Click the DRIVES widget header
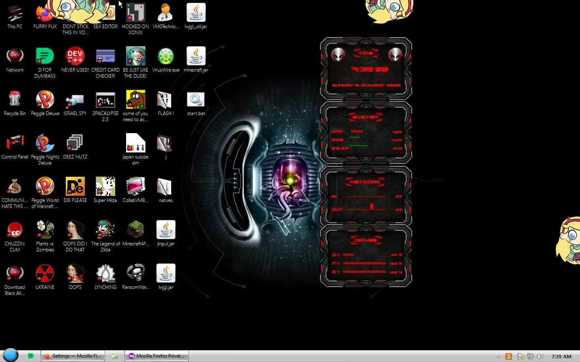Viewport: 580px width, 362px height. pyautogui.click(x=365, y=240)
